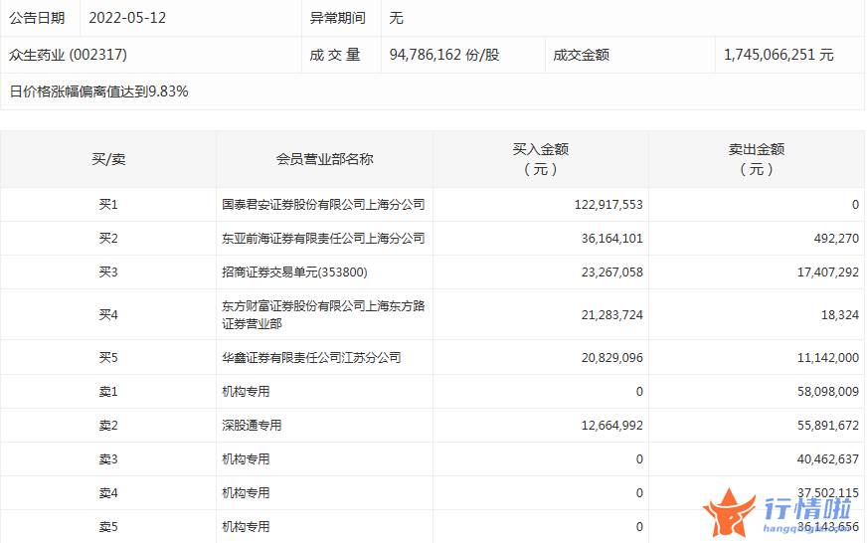
Task: Select stock name 众生药业 (002317)
Action: (x=68, y=54)
